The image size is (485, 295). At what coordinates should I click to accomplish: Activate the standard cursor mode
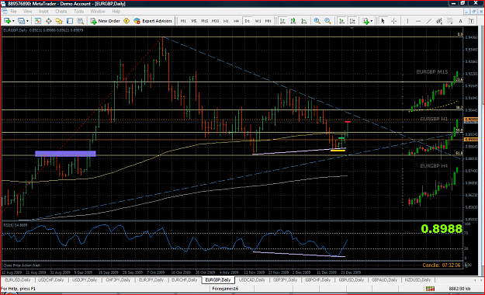383,21
